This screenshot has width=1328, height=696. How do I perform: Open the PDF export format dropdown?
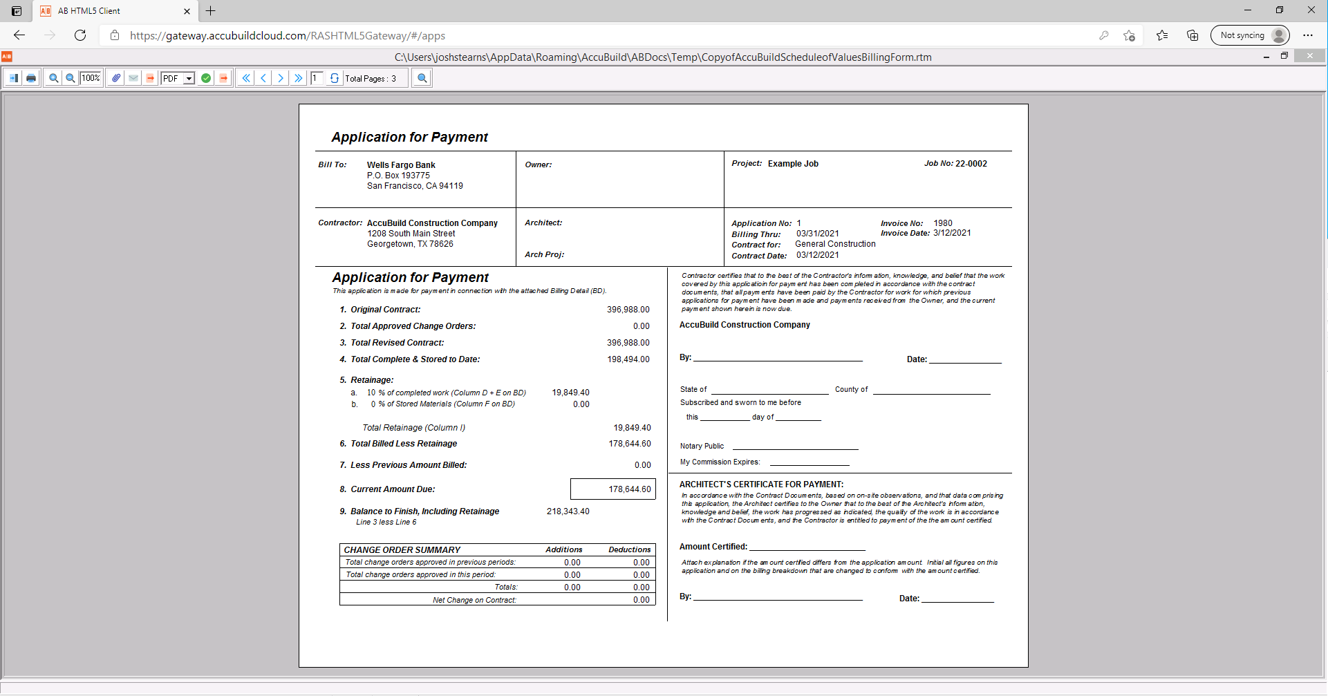coord(188,78)
